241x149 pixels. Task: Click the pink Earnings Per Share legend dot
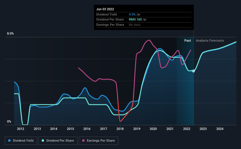[x=83, y=140]
